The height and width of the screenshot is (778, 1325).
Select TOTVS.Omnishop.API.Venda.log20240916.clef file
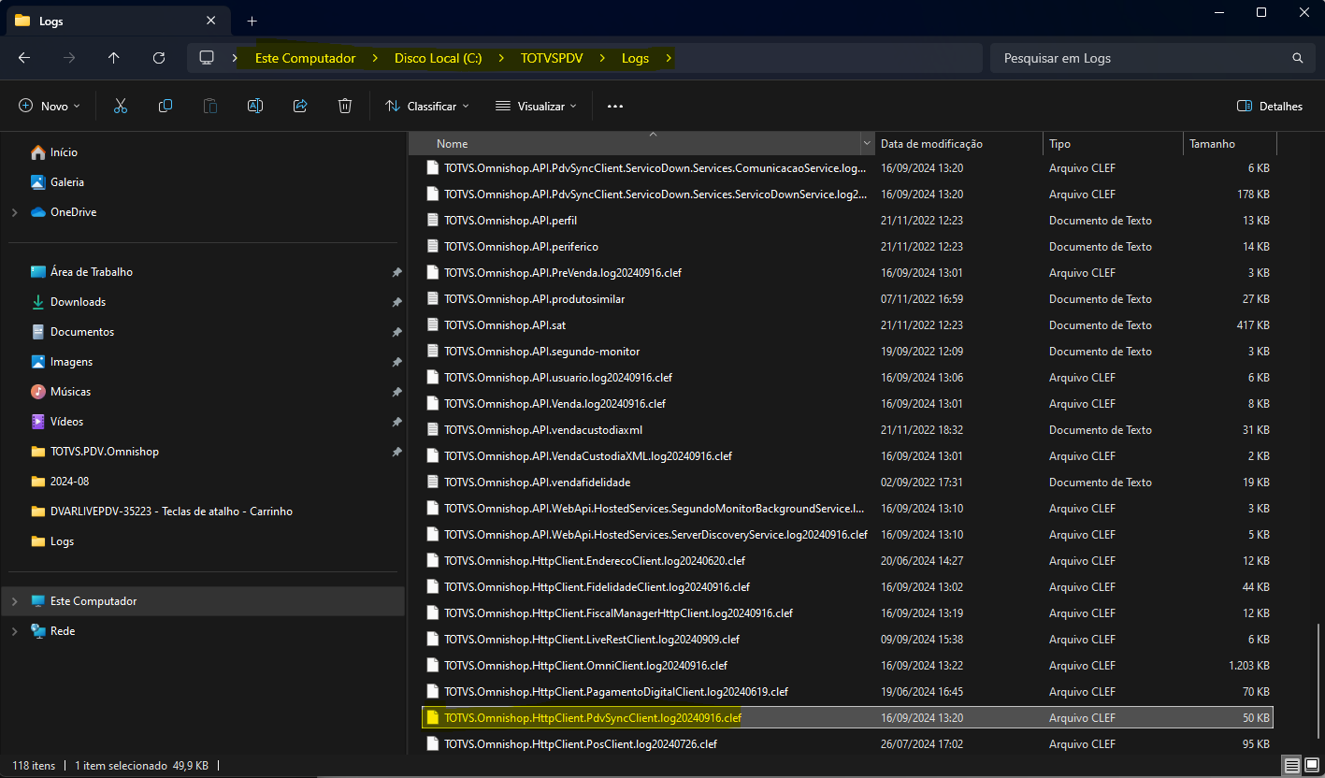point(554,404)
